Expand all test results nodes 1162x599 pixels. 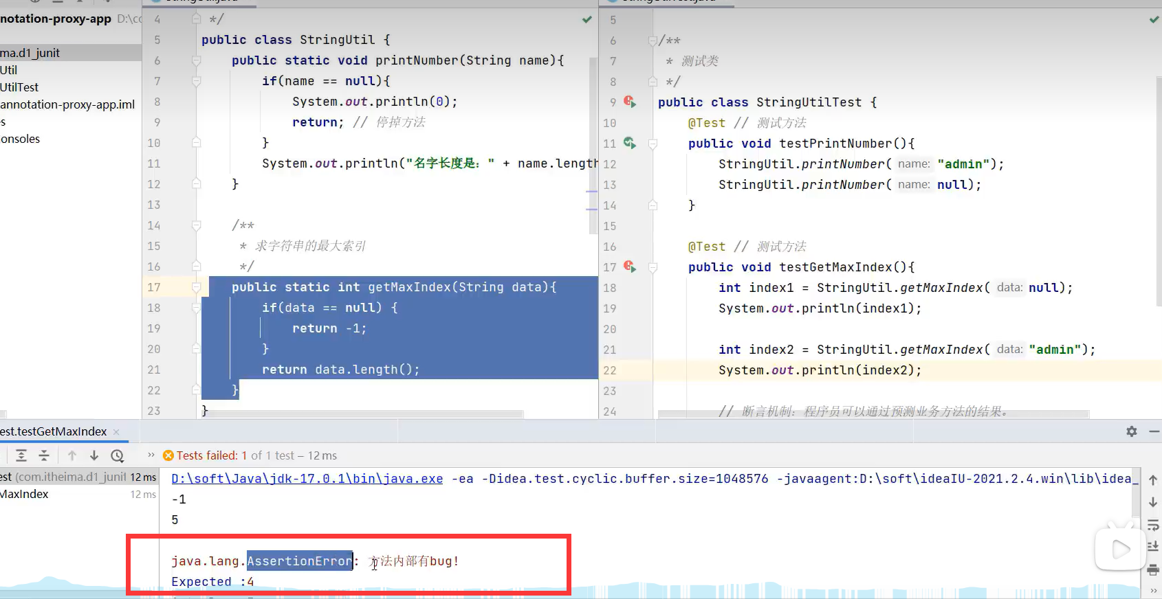click(x=21, y=455)
